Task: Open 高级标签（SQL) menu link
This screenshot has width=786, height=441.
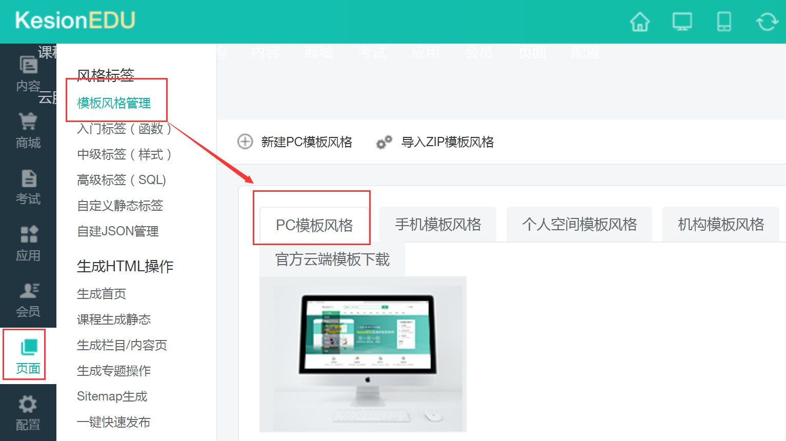Action: [122, 180]
